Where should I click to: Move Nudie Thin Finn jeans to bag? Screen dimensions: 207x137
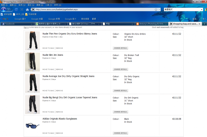coord(48,48)
